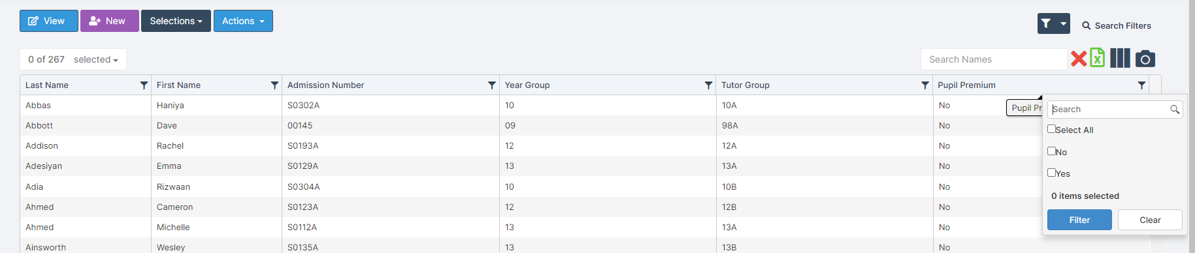
Task: Tick the Select All checkbox
Action: (1051, 129)
